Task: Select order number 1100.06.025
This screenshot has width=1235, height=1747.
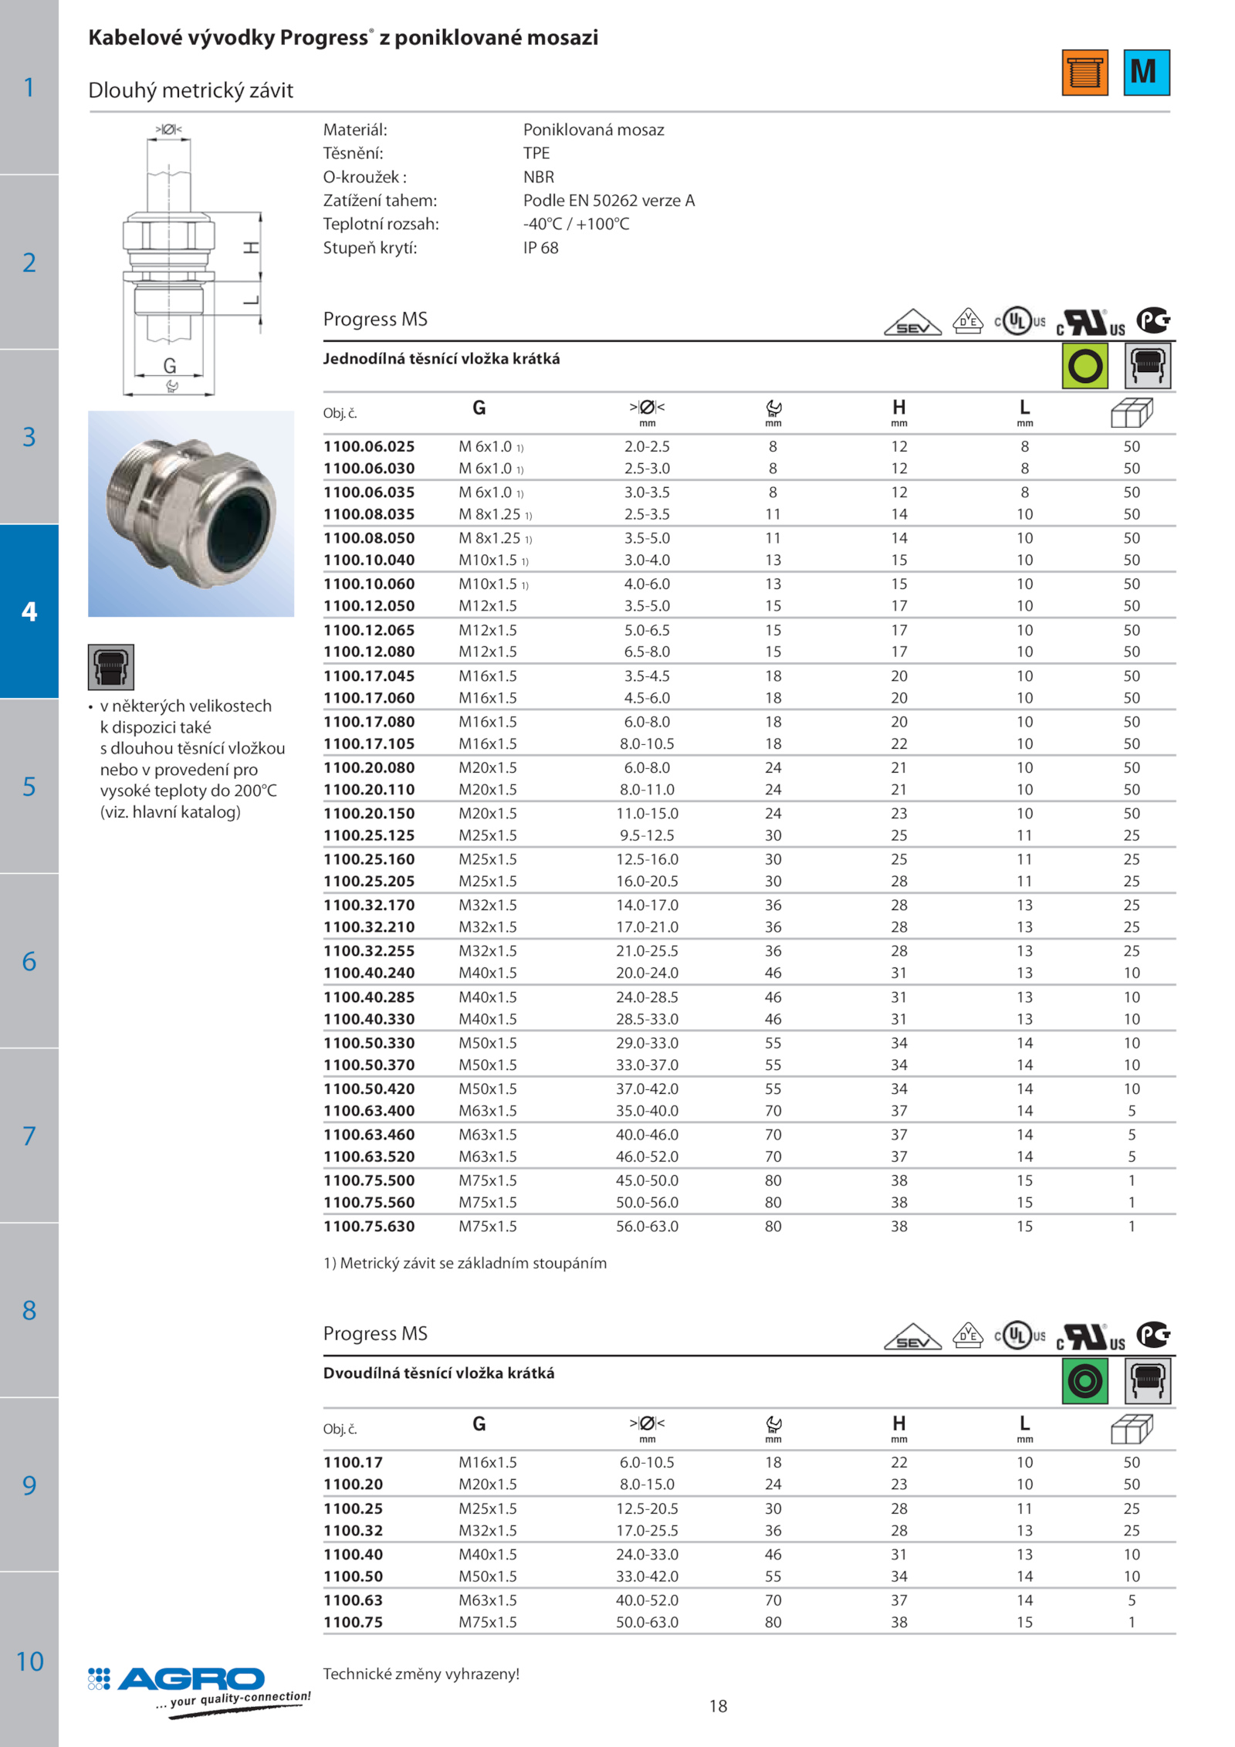Action: point(369,446)
